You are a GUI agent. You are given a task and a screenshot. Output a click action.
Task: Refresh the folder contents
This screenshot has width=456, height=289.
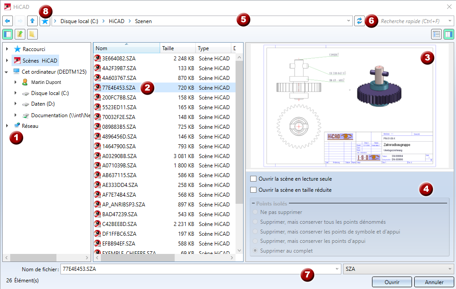coord(359,21)
